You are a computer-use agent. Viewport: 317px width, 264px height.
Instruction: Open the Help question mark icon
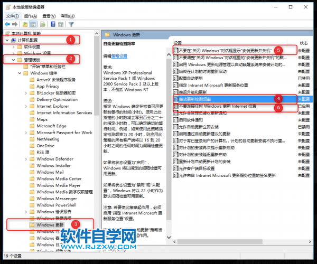[x=53, y=24]
